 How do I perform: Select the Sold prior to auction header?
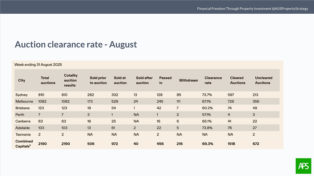coord(98,80)
